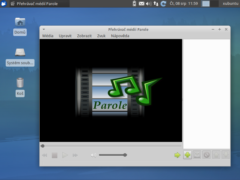Click the playback progress bar
Screen dimensions: 240x180
pyautogui.click(x=111, y=145)
